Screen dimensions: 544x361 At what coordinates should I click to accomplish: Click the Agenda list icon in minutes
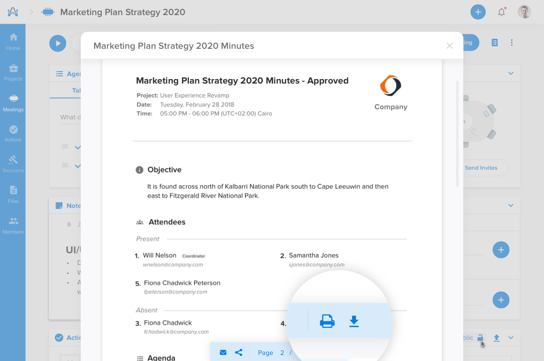140,358
